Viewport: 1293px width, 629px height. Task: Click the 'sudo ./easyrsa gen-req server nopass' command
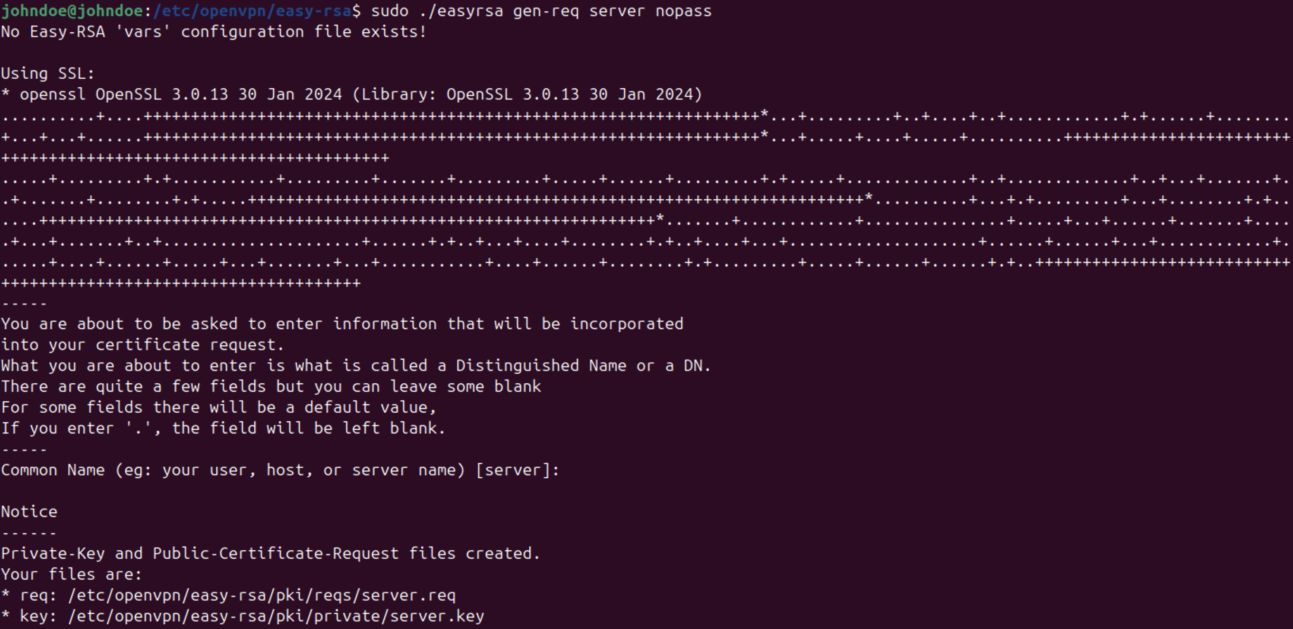click(x=541, y=11)
